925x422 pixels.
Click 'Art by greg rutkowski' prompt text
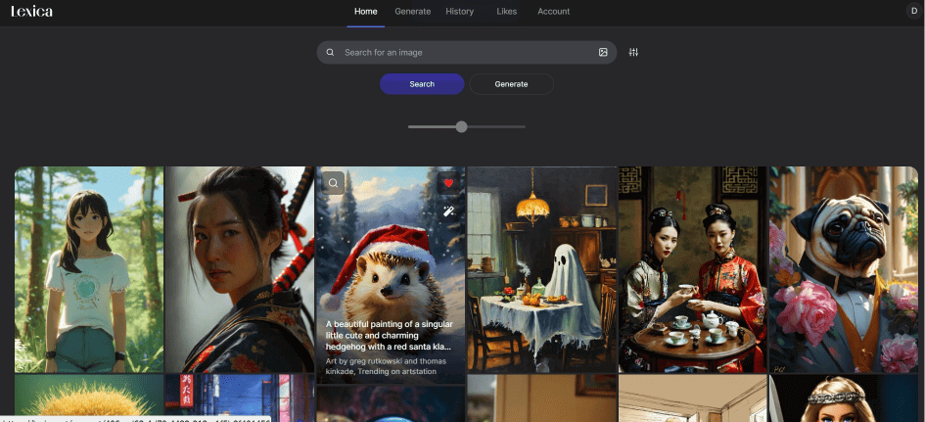386,366
